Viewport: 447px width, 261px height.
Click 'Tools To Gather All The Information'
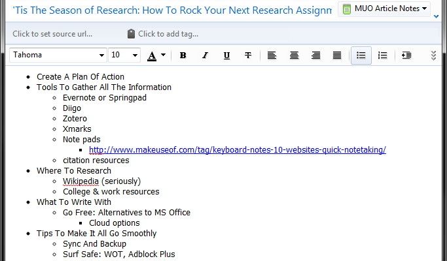click(104, 87)
